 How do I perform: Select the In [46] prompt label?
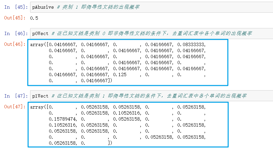click(16, 33)
